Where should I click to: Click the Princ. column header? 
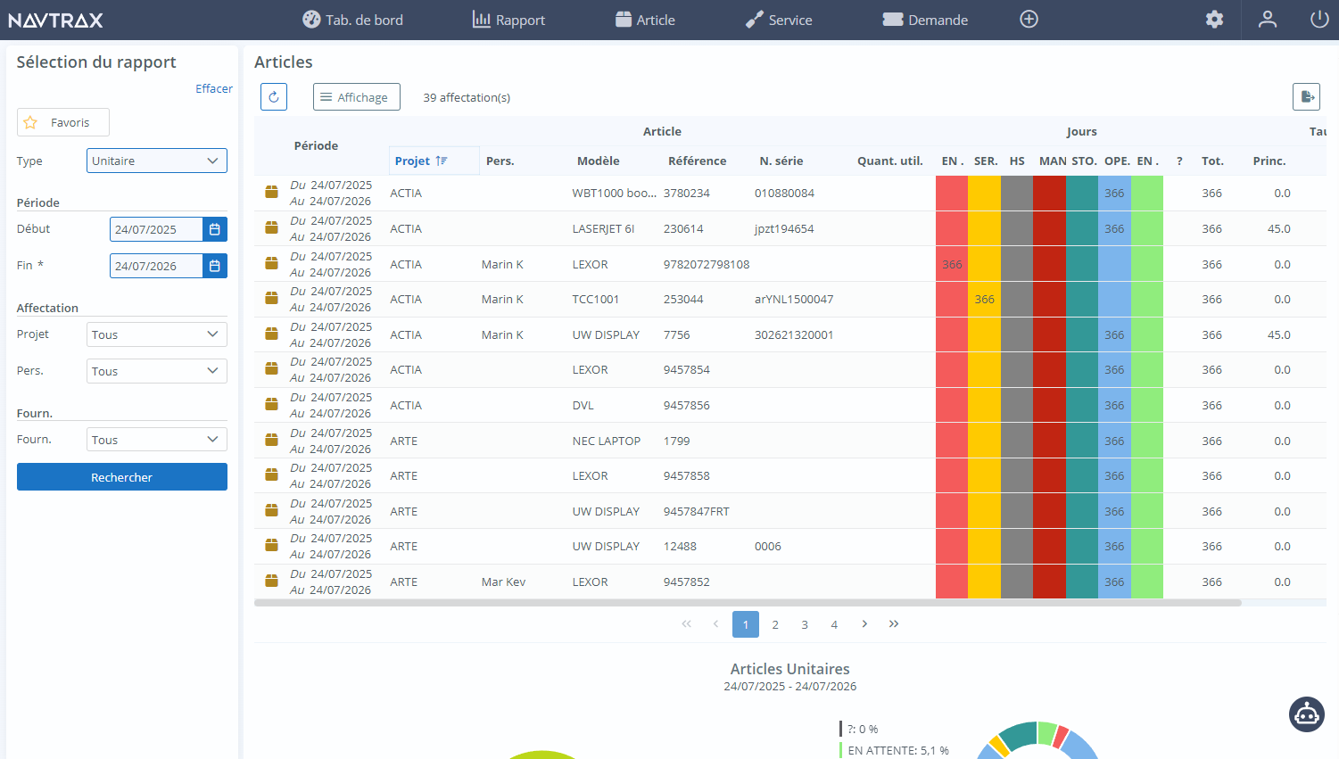(1269, 161)
